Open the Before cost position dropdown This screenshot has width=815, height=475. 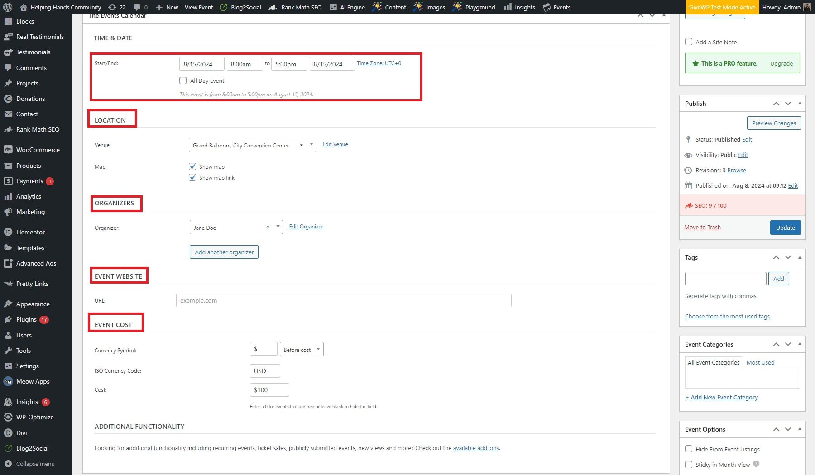302,350
